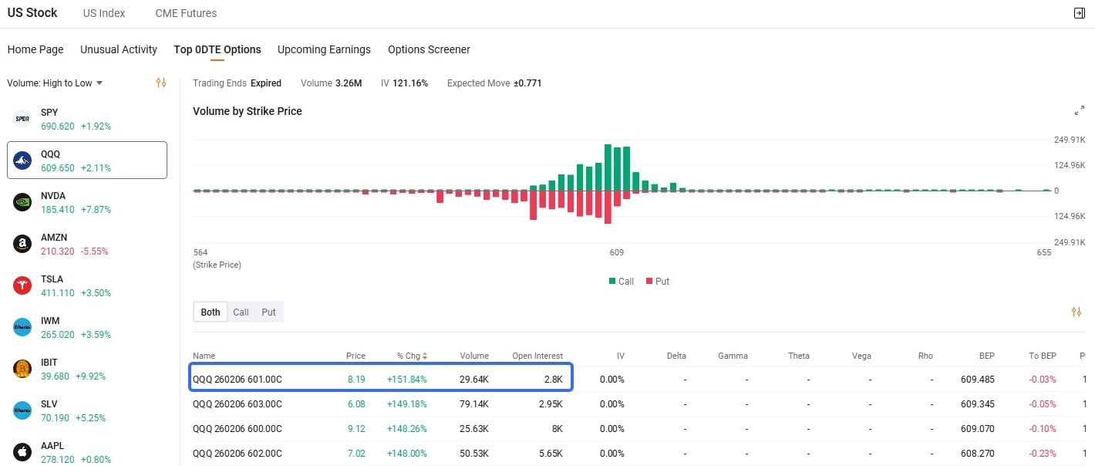Sort by the To BEP column header

click(1043, 356)
